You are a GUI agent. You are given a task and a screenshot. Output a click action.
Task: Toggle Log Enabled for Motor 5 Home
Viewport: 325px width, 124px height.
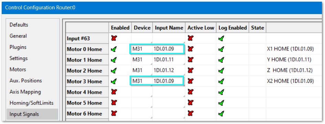(221, 103)
